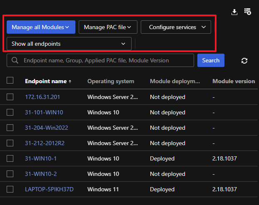The width and height of the screenshot is (259, 205).
Task: Open the column settings icon
Action: pos(247,12)
